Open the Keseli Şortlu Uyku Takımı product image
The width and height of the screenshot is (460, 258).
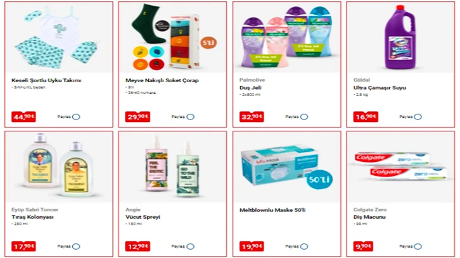tap(59, 38)
